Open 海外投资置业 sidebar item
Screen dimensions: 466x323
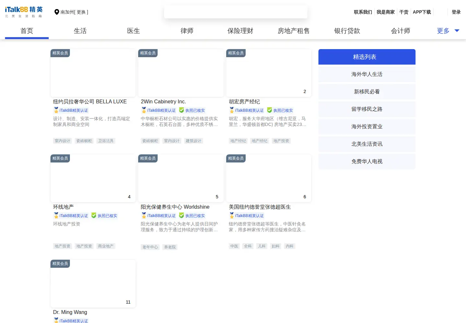[367, 127]
